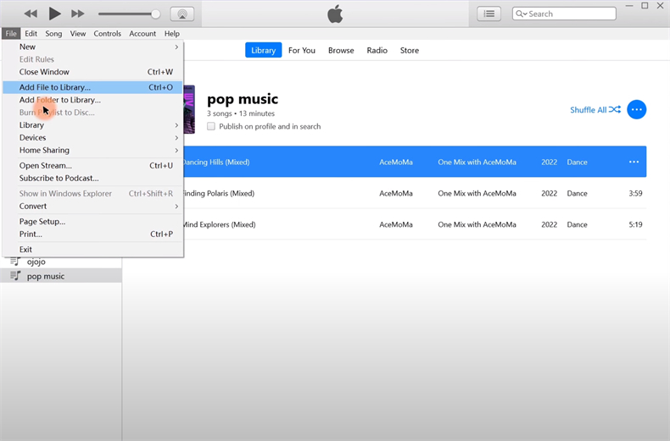Switch to the Store tab
670x441 pixels.
pos(410,50)
